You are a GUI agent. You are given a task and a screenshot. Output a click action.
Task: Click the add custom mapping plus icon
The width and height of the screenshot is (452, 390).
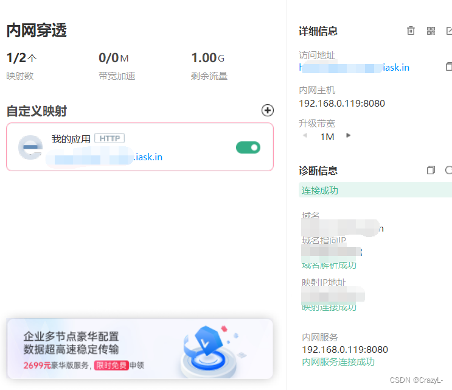pos(267,110)
